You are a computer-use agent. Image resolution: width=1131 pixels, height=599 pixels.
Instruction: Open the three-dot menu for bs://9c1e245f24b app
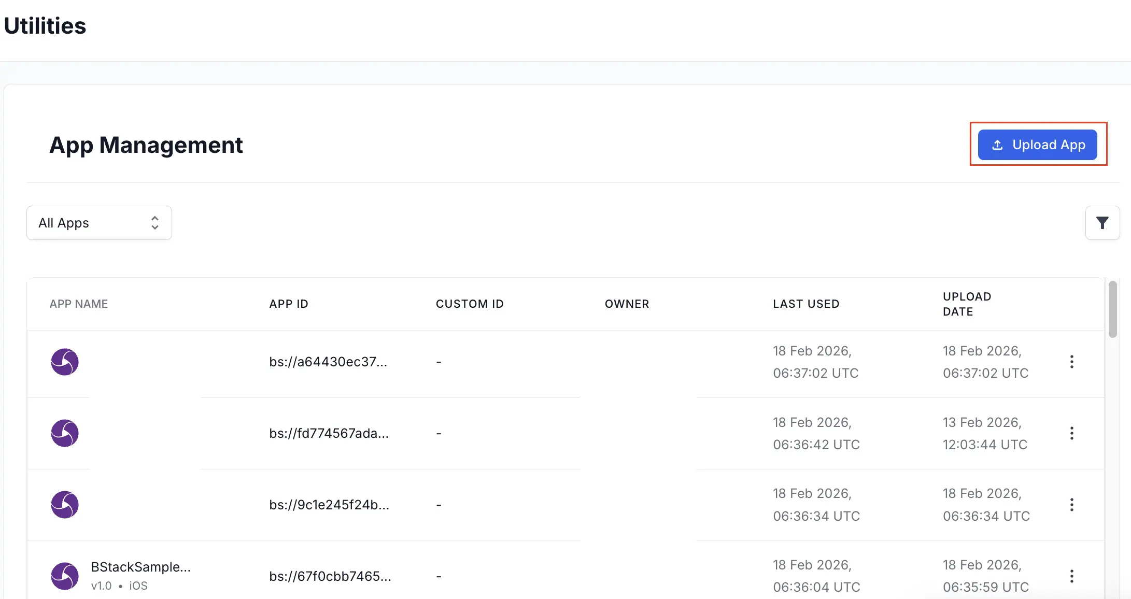click(x=1071, y=504)
